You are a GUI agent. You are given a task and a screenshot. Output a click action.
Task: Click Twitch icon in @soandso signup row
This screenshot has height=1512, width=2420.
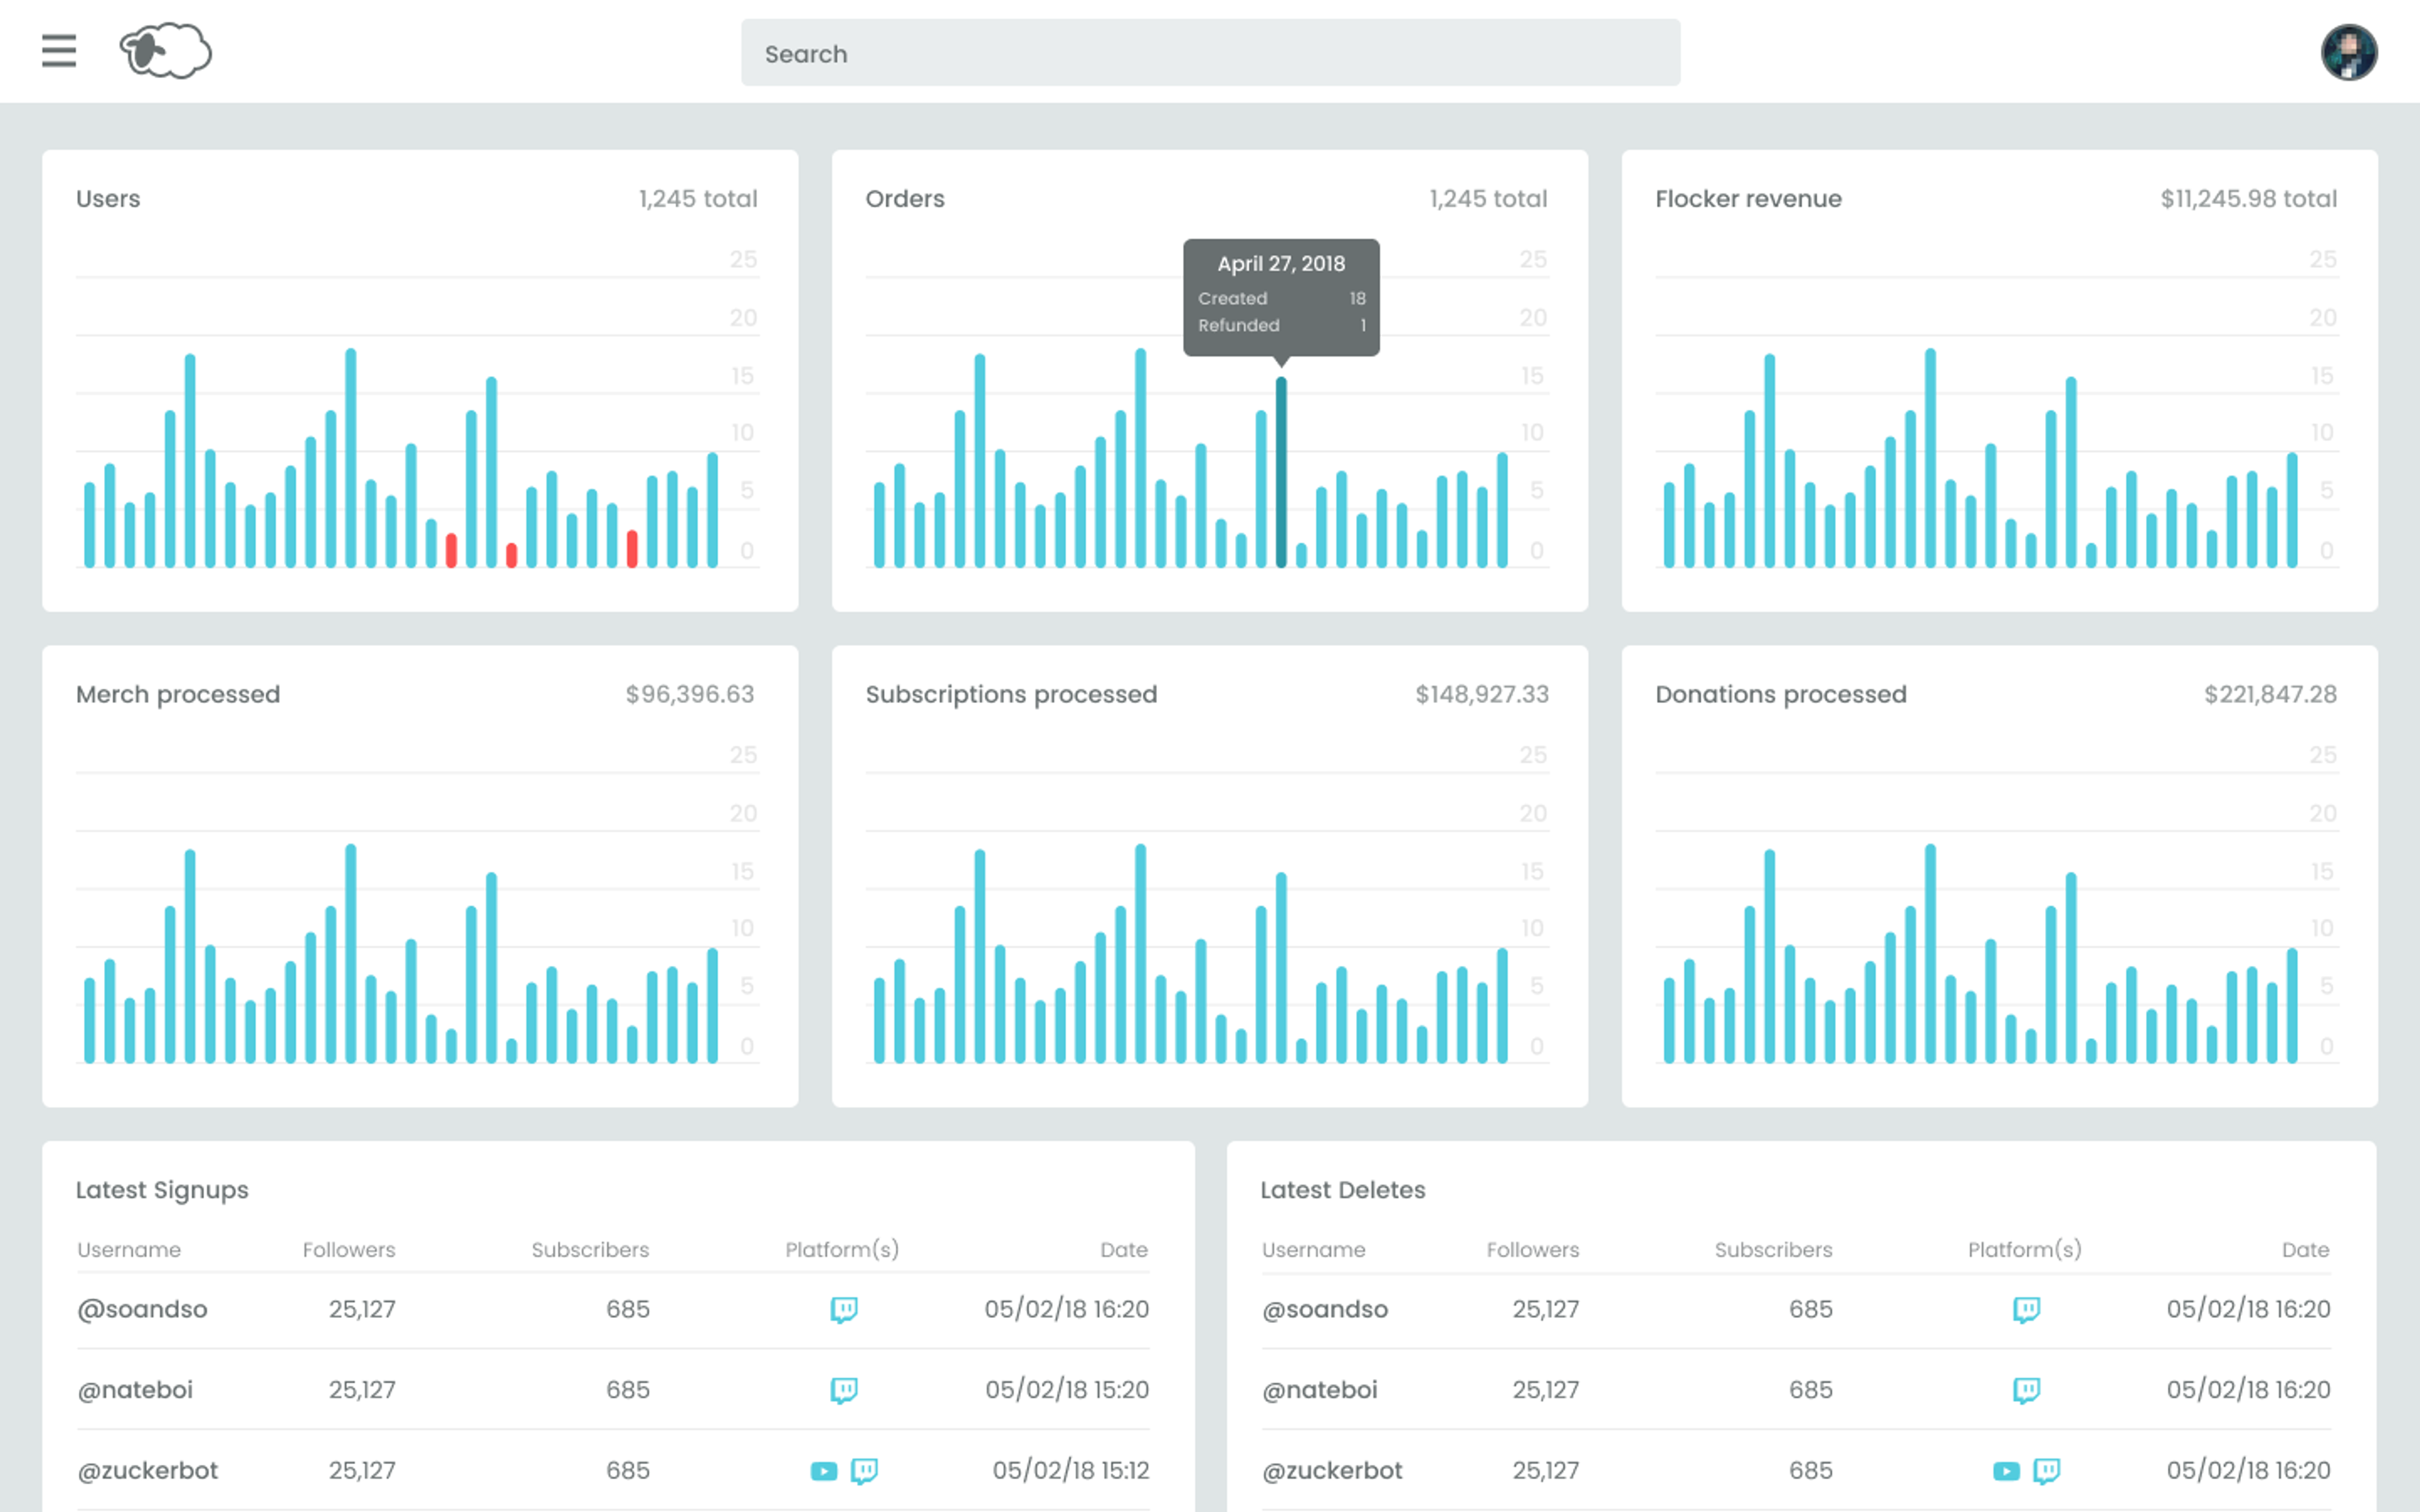pyautogui.click(x=844, y=1309)
